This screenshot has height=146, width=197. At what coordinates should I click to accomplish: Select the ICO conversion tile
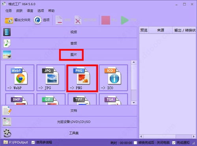113,78
